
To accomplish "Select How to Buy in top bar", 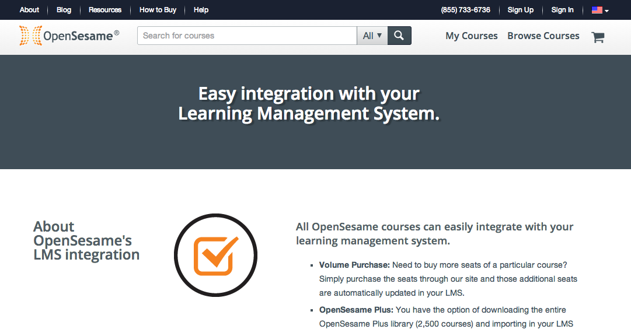I will click(158, 10).
